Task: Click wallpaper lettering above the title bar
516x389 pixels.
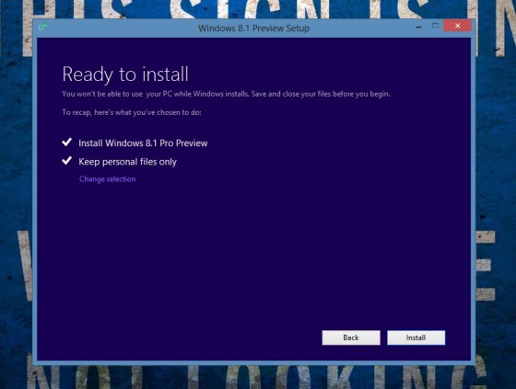Action: coord(257,9)
